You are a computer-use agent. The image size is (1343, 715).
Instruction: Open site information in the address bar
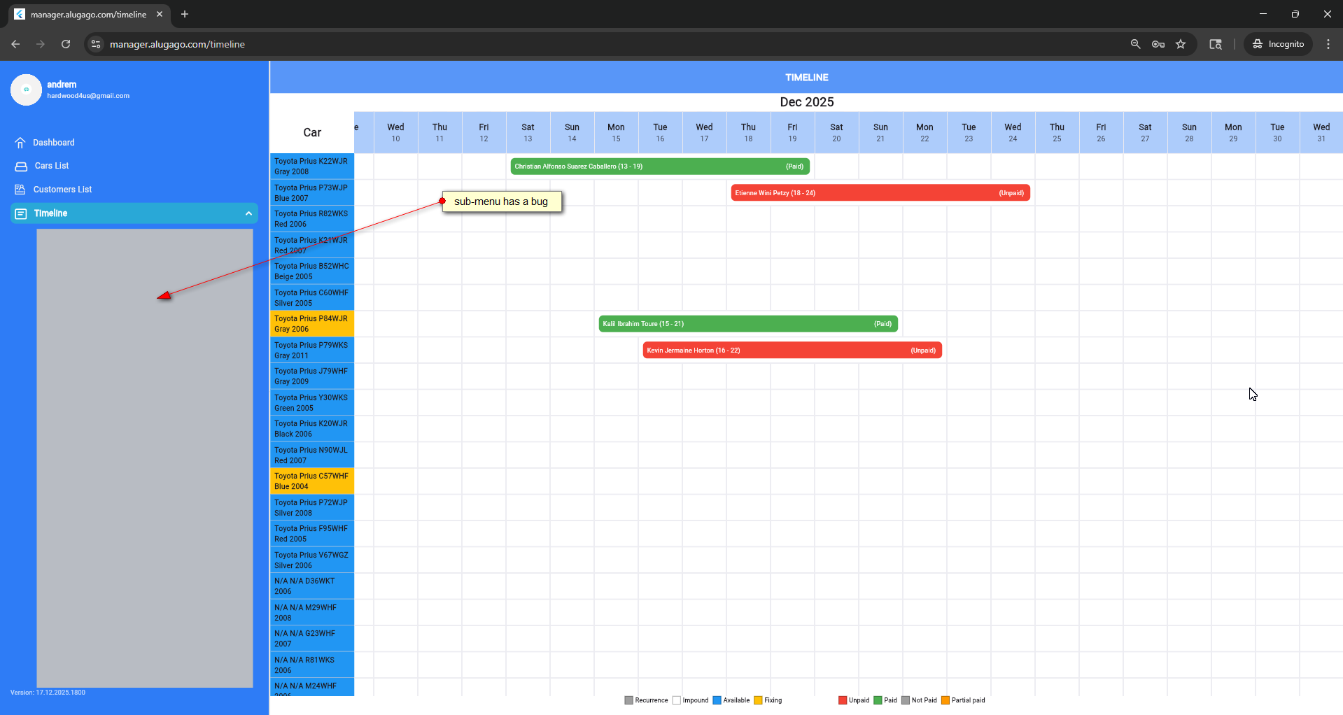(96, 44)
